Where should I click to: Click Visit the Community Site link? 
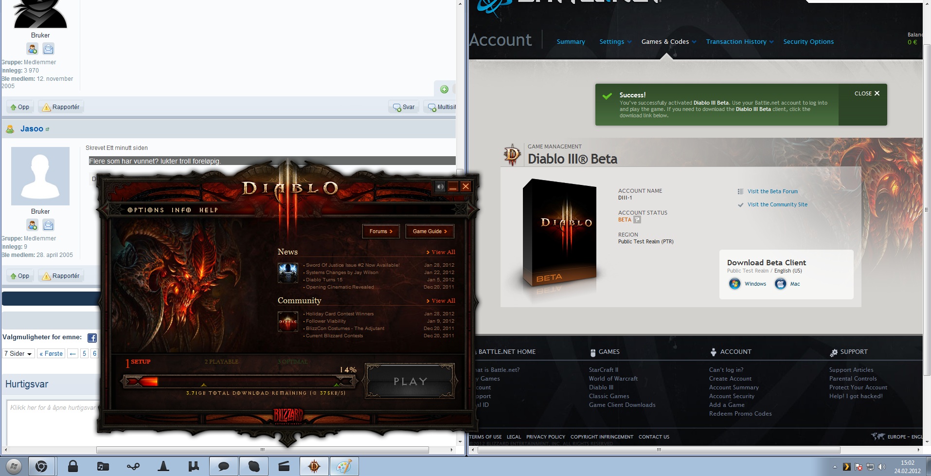[777, 205]
